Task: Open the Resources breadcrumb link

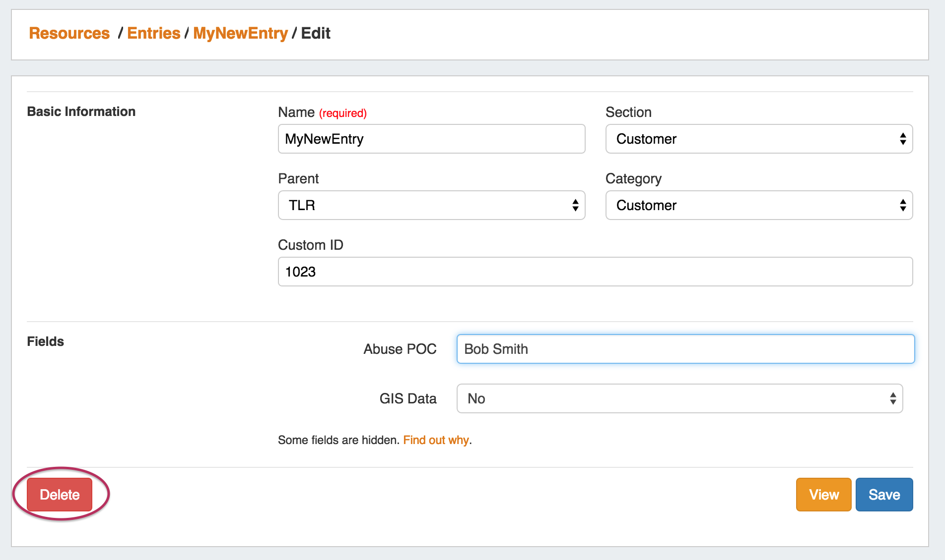Action: [69, 33]
